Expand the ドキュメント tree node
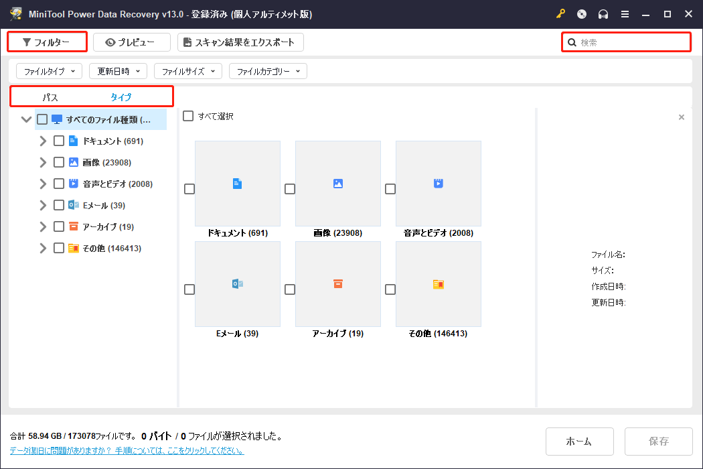703x469 pixels. tap(43, 141)
